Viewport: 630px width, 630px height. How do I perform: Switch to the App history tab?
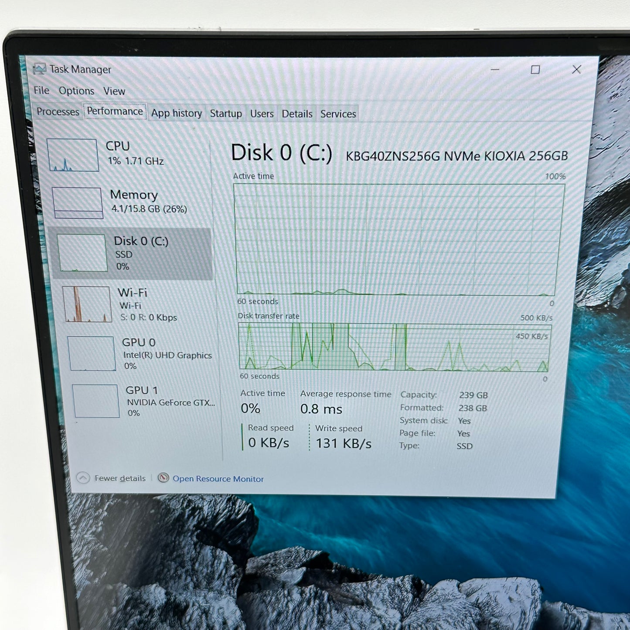click(177, 113)
